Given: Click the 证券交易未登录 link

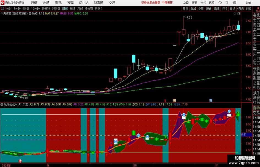Looking at the screenshot, I should coord(151,3).
